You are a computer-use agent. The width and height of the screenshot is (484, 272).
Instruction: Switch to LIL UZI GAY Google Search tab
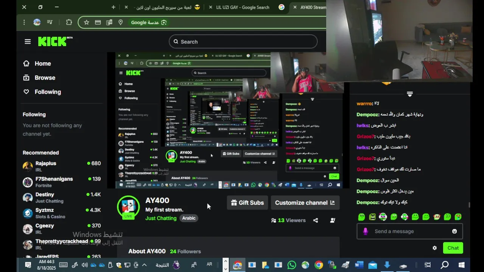[x=243, y=7]
